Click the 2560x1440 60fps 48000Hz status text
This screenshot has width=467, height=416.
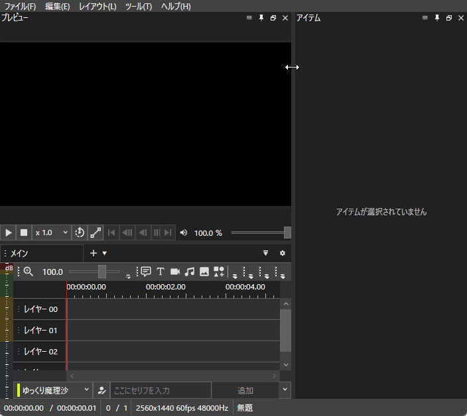tap(182, 408)
